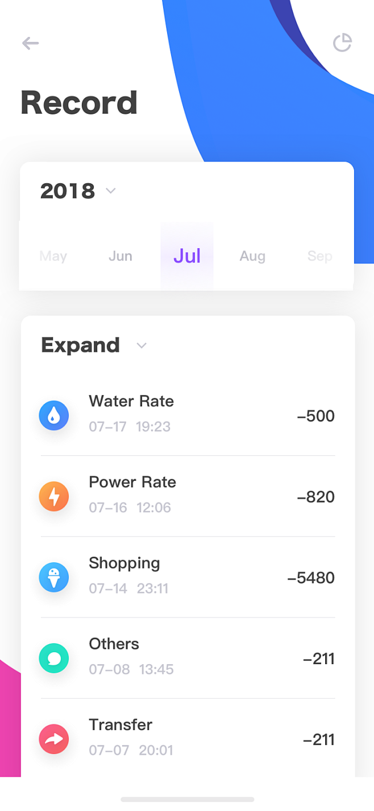Open the Water Rate record entry
Image resolution: width=374 pixels, height=811 pixels.
click(x=188, y=415)
